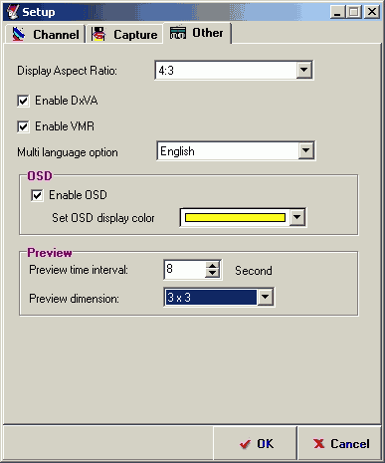Open the Display Aspect Ratio dropdown

[x=303, y=70]
